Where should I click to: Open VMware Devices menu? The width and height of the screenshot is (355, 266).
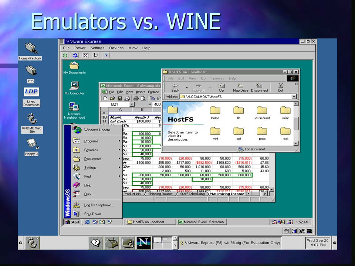(116, 48)
